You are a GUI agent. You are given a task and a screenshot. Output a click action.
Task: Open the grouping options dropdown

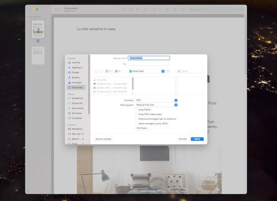(x=118, y=71)
